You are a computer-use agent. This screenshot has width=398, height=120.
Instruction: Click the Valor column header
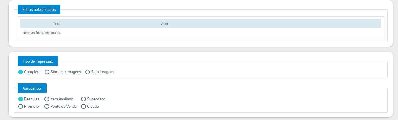[x=164, y=24]
